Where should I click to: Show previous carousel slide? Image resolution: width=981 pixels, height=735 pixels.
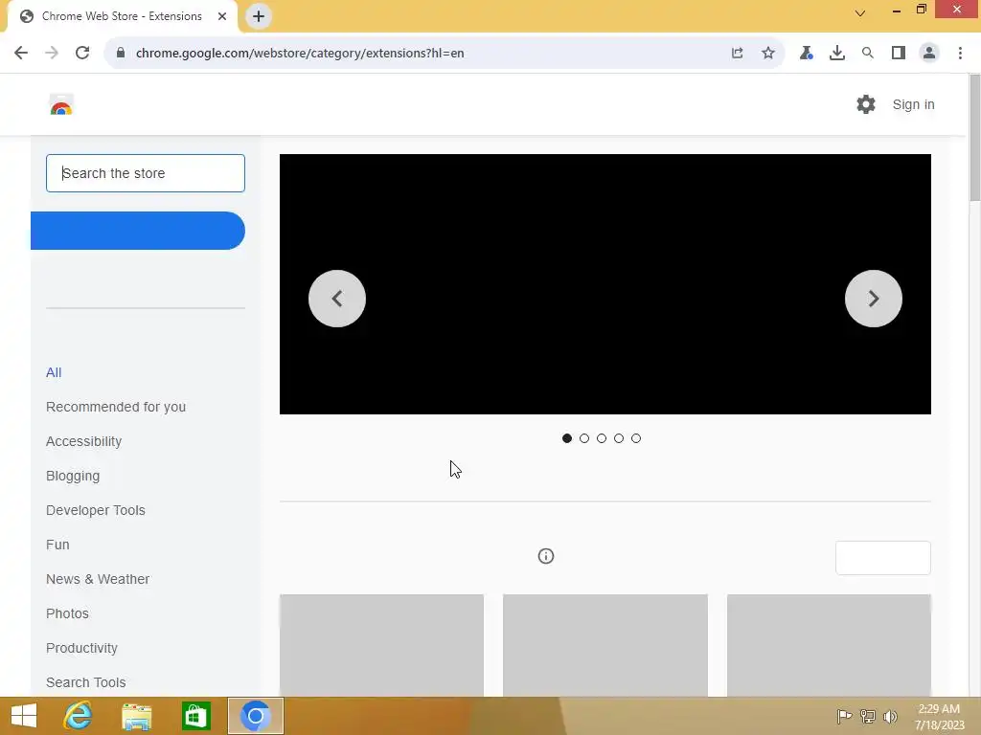click(337, 299)
